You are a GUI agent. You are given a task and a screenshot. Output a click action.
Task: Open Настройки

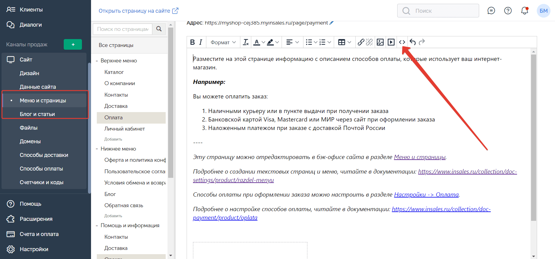pos(34,249)
